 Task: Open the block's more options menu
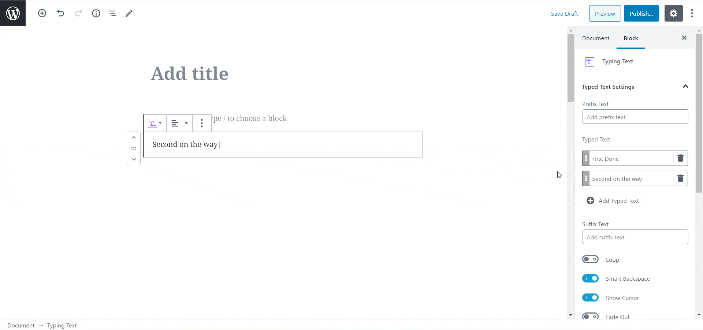pos(202,123)
